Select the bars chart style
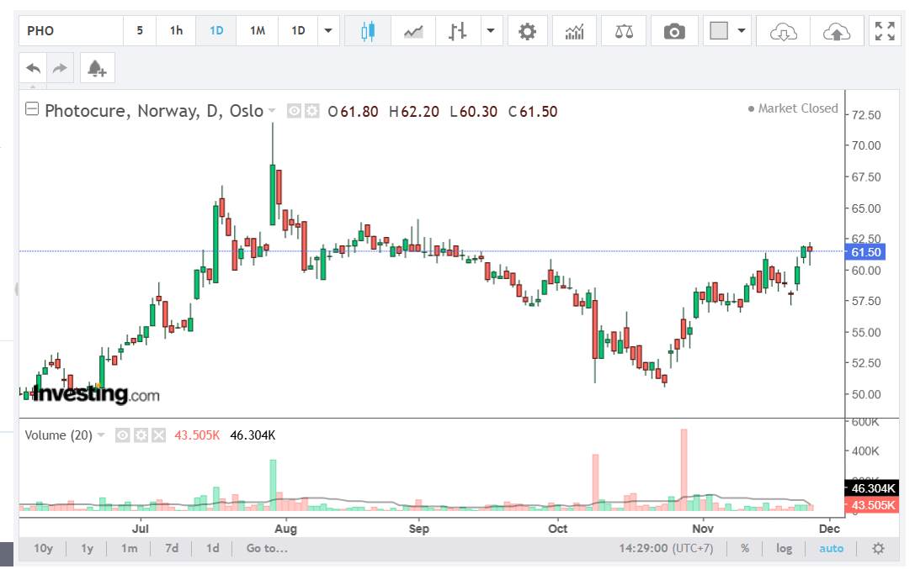This screenshot has width=915, height=569. point(458,31)
